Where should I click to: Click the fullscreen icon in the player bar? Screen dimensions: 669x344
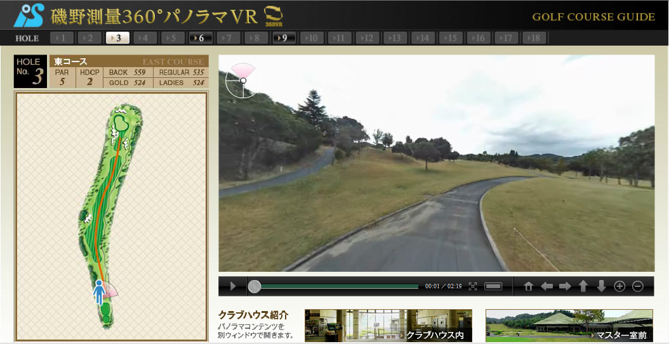click(473, 286)
